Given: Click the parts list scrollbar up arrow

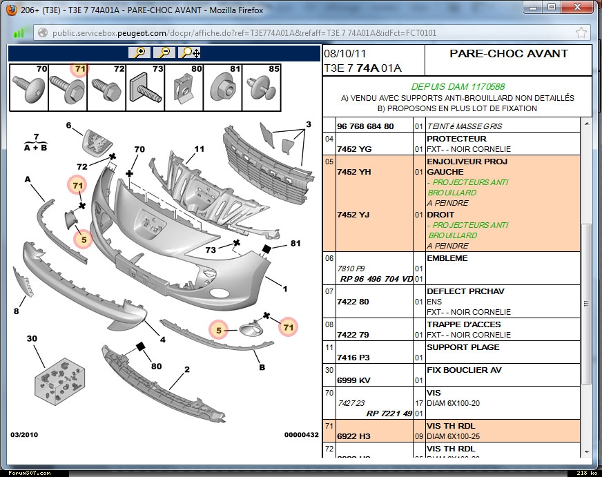Looking at the screenshot, I should (x=586, y=124).
